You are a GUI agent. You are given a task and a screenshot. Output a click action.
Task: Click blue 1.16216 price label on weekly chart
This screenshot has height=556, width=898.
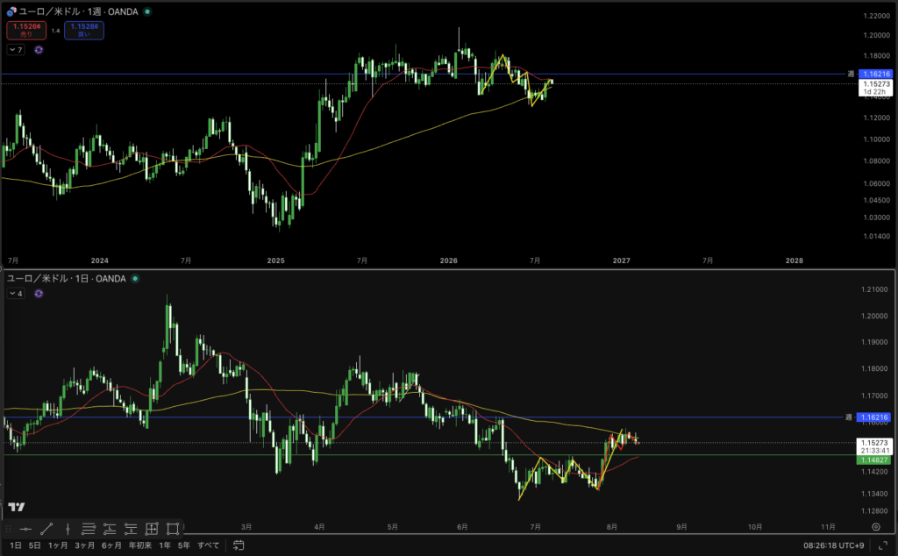click(x=876, y=74)
